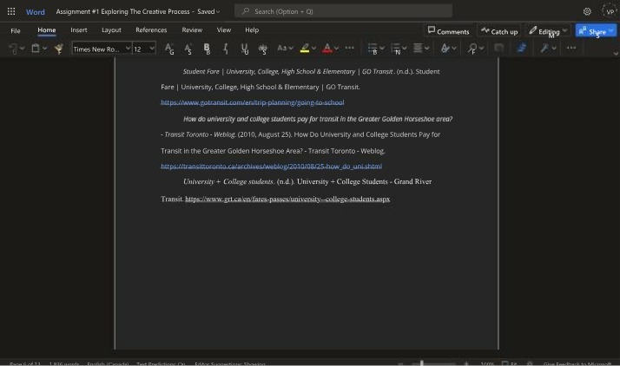Switch to the Insert tab
The height and width of the screenshot is (366, 620).
point(79,30)
